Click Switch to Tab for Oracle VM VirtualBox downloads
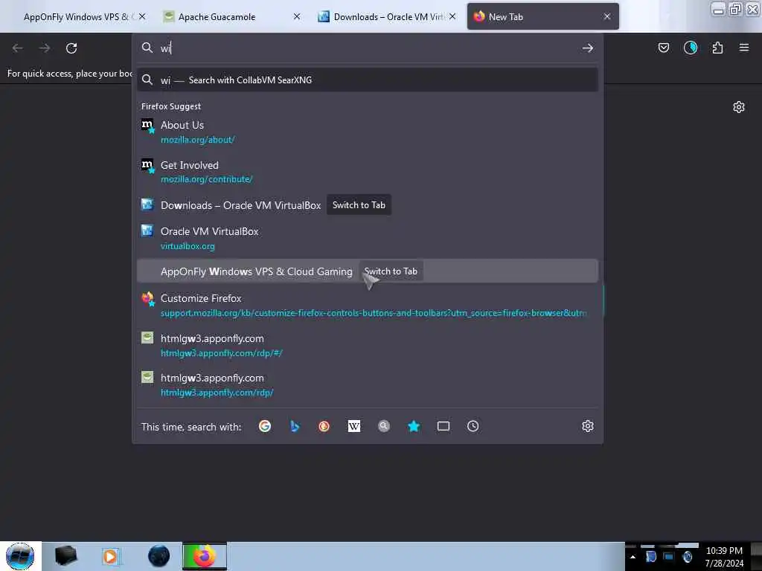 (359, 205)
